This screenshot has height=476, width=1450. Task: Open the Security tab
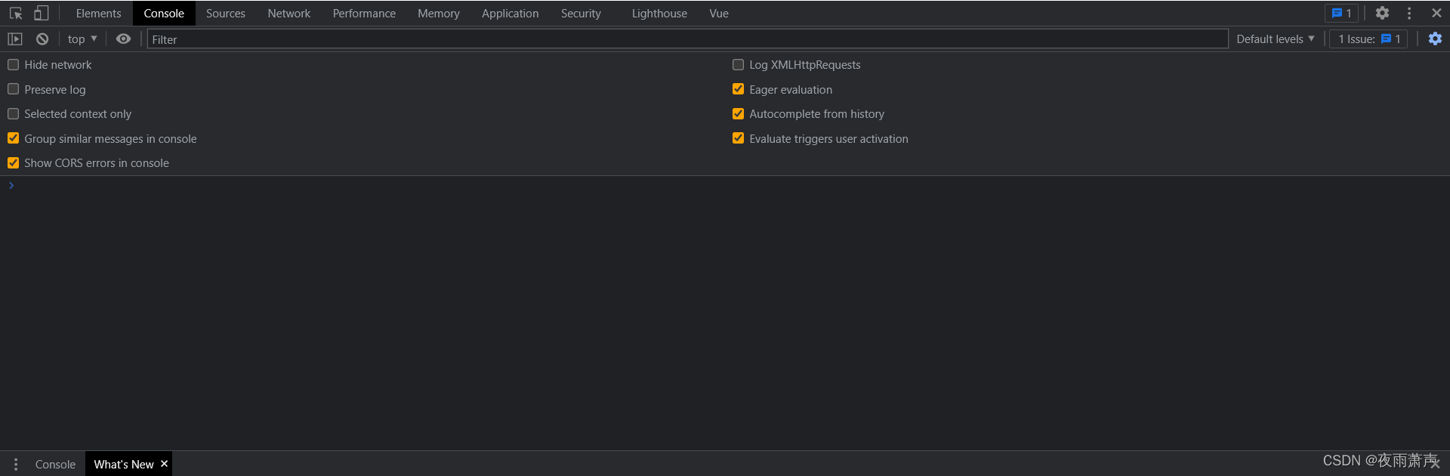point(581,14)
